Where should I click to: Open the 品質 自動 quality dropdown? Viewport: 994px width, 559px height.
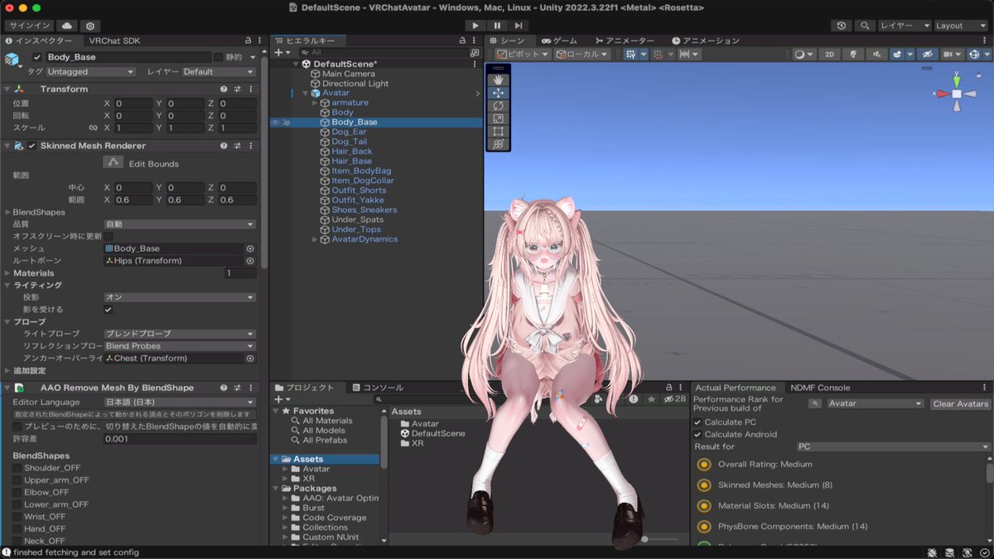(180, 224)
